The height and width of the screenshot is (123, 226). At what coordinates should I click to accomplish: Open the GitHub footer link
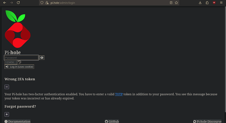point(112,121)
